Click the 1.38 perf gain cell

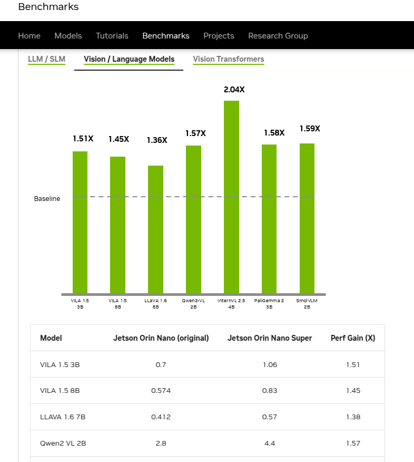pyautogui.click(x=353, y=417)
